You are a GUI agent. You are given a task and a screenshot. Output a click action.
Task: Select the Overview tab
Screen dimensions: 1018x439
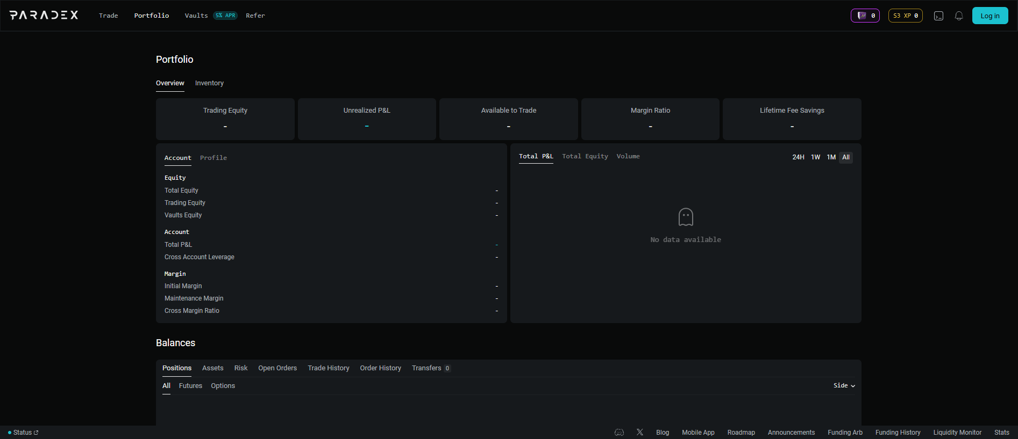170,83
